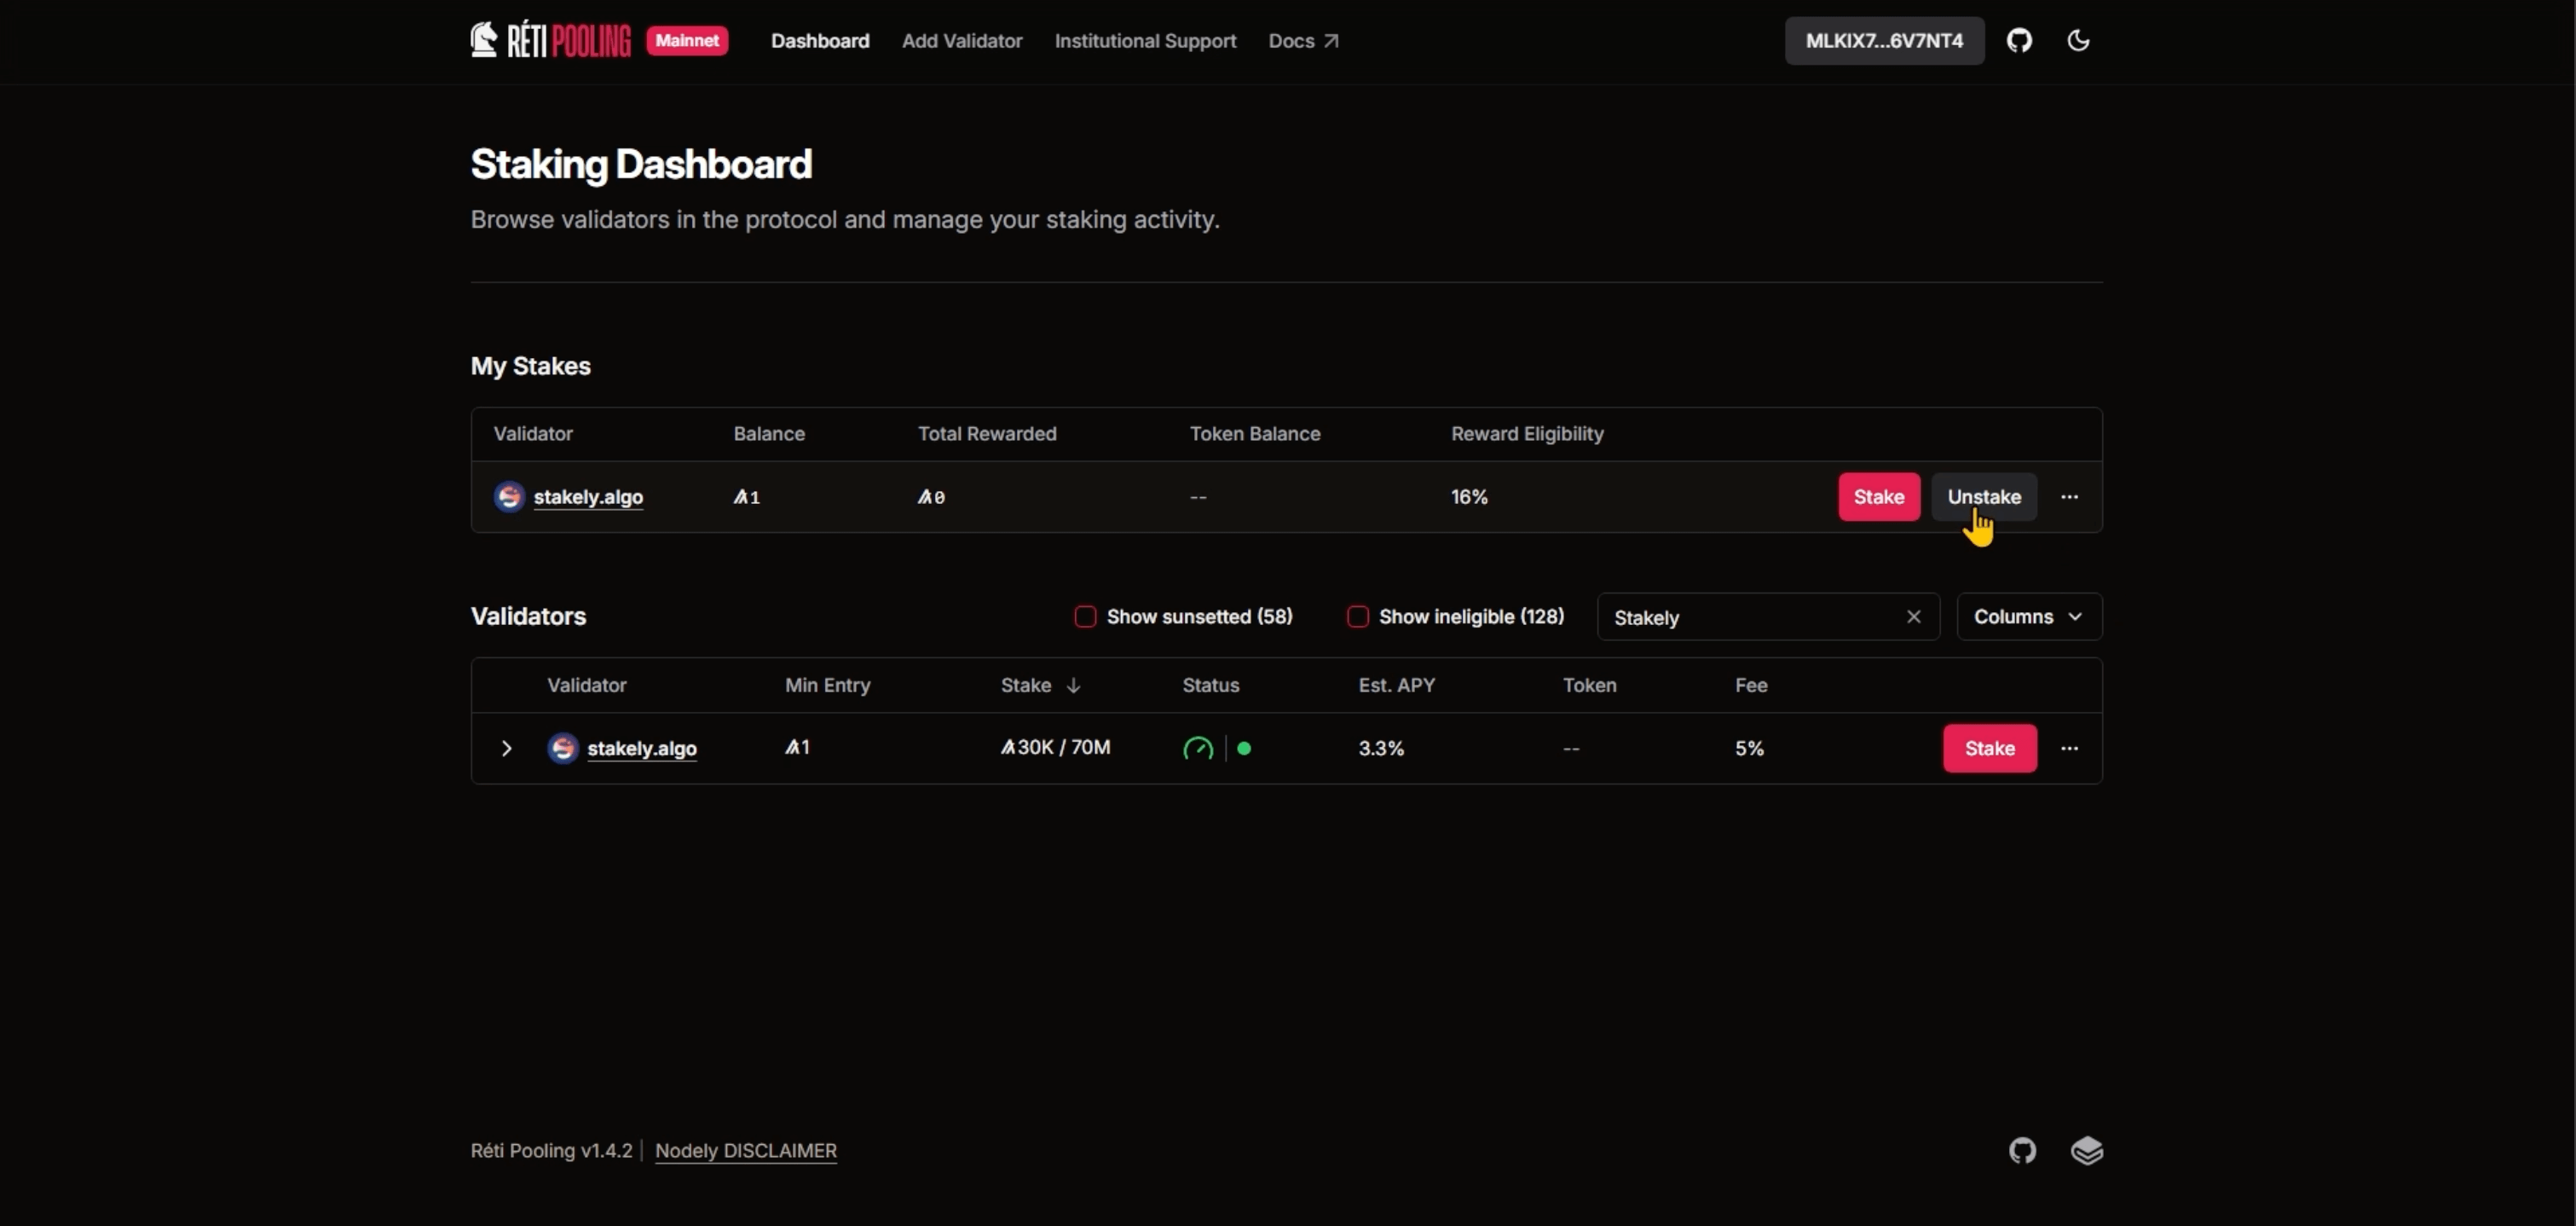Enable Show ineligible validators
Viewport: 2576px width, 1226px height.
tap(1357, 616)
